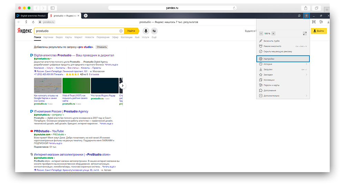The width and height of the screenshot is (345, 189).
Task: Click Контакты sitelink under first result
Action: [60, 68]
